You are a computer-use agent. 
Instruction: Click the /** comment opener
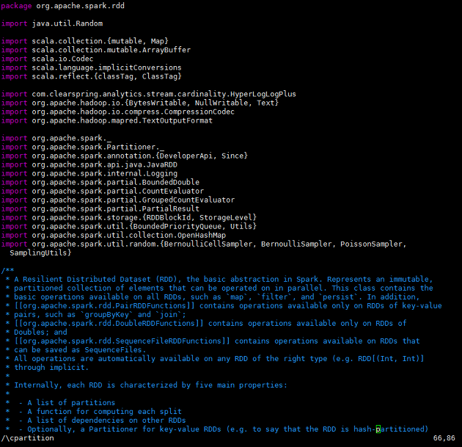7,271
